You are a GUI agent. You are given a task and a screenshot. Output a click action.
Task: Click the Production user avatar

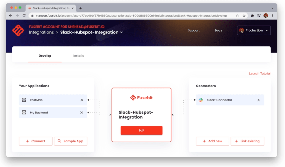point(241,30)
